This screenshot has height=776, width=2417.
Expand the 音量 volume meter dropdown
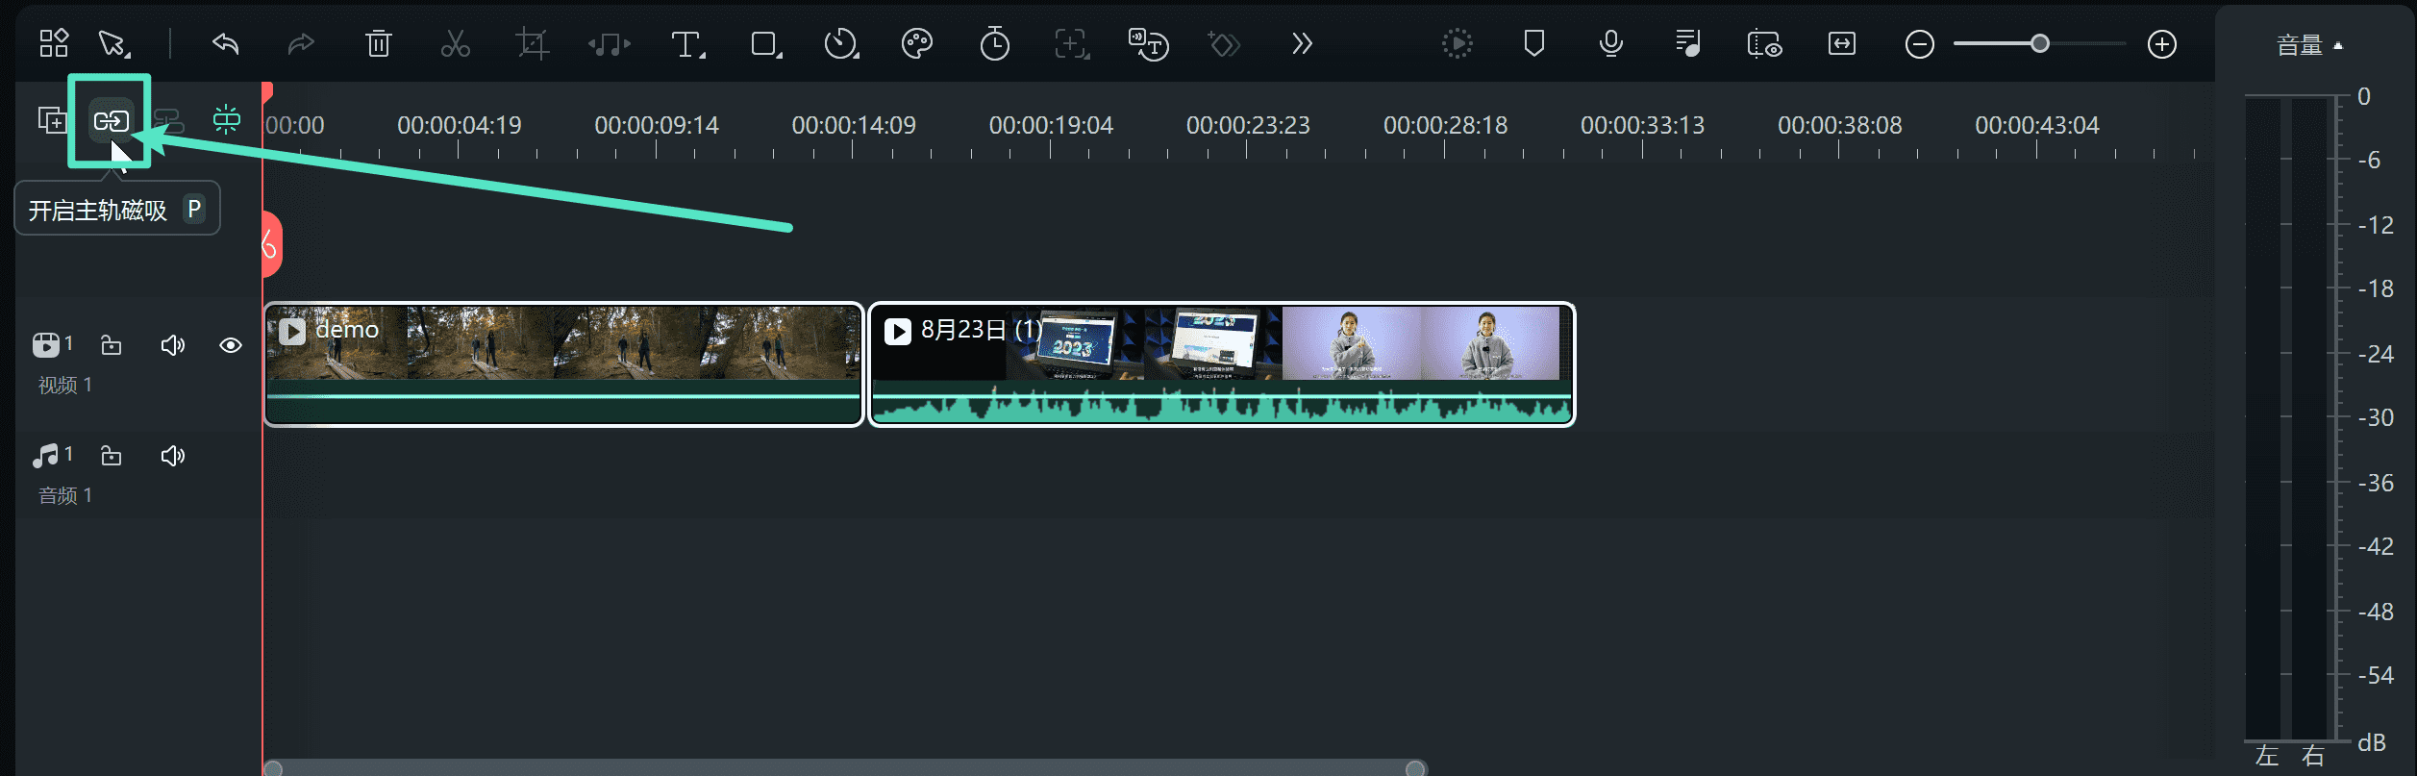pos(2309,45)
